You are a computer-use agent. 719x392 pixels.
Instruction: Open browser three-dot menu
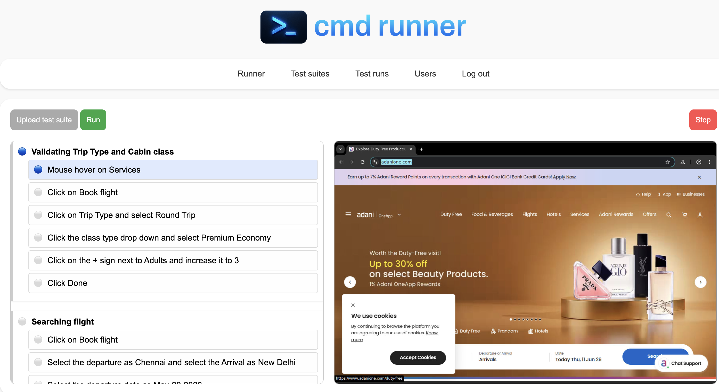coord(709,162)
